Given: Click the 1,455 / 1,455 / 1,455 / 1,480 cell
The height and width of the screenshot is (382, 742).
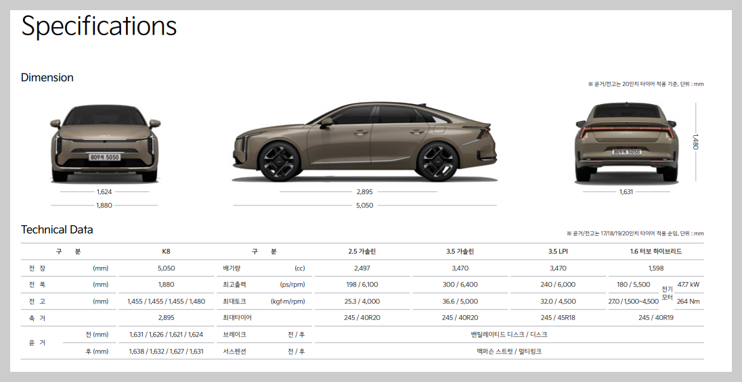Looking at the screenshot, I should point(166,301).
